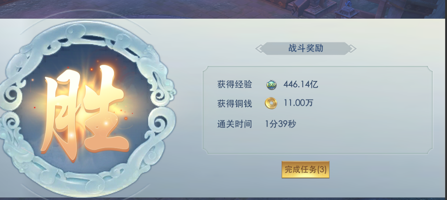Select the 446.14亿 experience value
The width and height of the screenshot is (447, 200).
(301, 85)
